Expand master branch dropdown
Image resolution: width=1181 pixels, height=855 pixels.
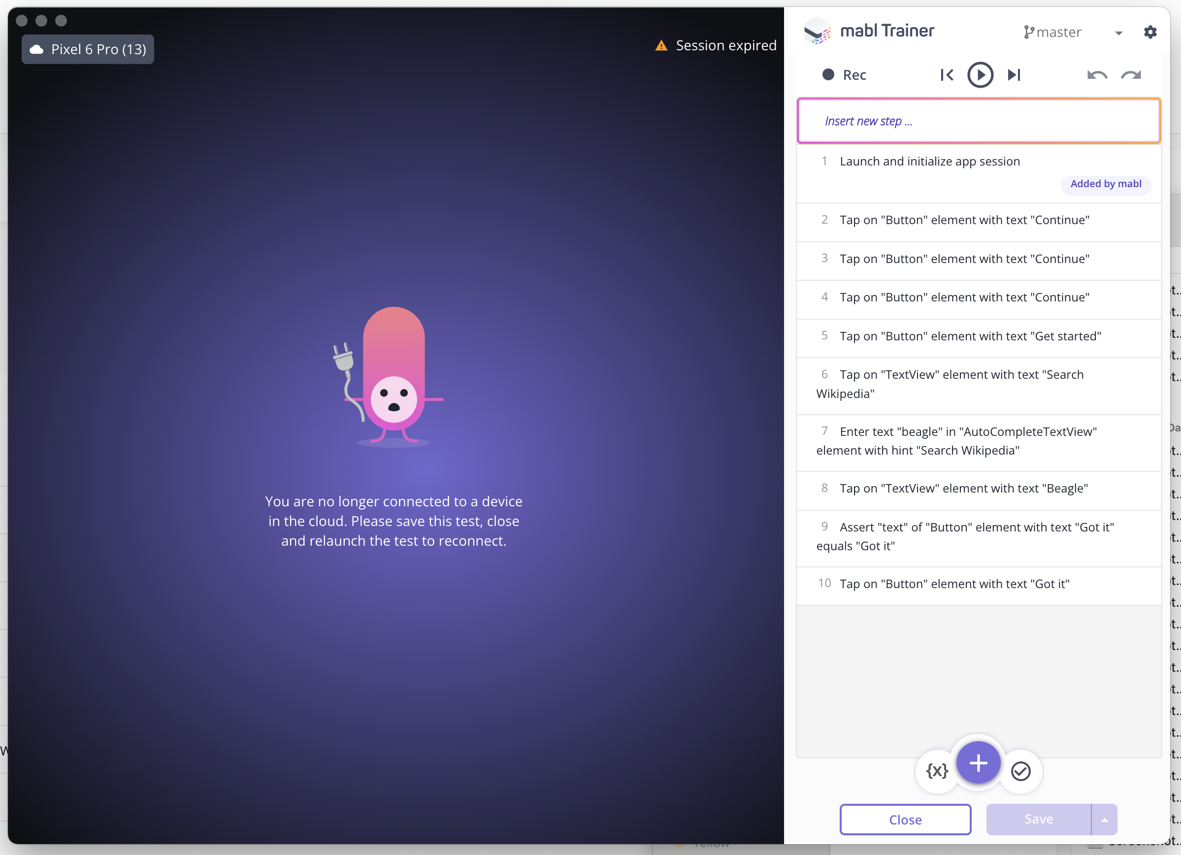tap(1118, 33)
